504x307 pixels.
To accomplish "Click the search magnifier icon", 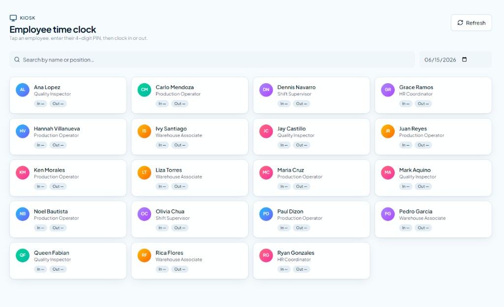I will click(x=17, y=60).
